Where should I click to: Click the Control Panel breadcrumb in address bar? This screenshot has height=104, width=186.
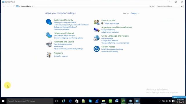click(x=26, y=6)
